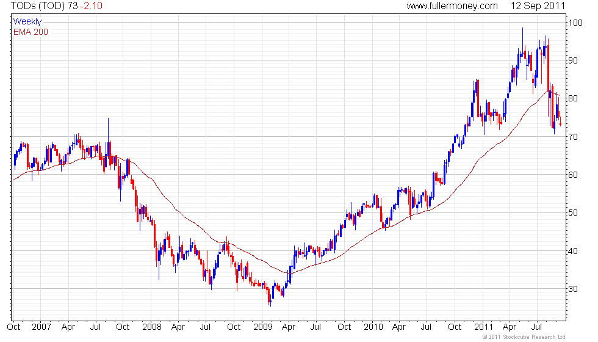Click the first 'Oct' label at axis start
The image size is (598, 342).
(x=13, y=327)
